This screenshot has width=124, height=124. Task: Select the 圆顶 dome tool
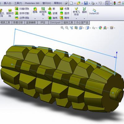(x=64, y=13)
